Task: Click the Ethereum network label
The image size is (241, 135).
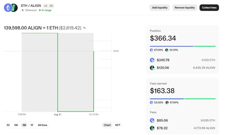Action: [31, 10]
